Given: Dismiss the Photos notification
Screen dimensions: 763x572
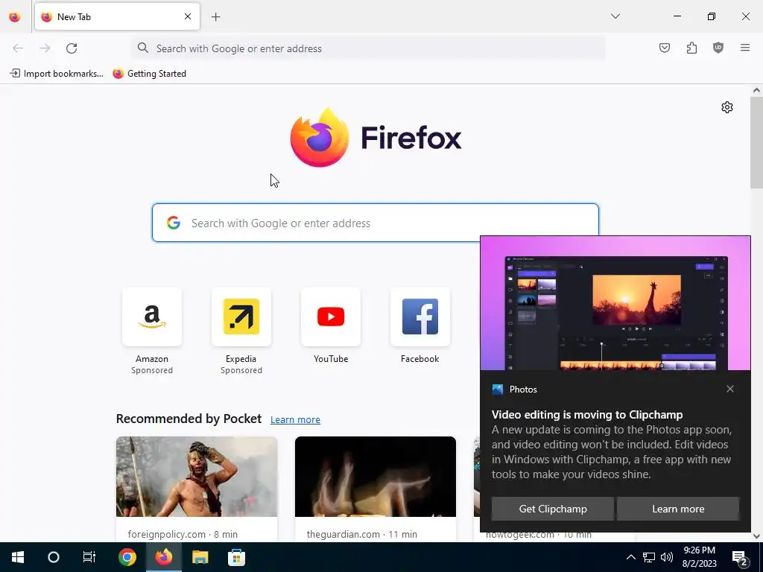Looking at the screenshot, I should 730,389.
